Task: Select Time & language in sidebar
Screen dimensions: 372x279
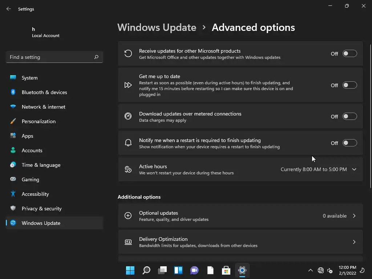Action: pyautogui.click(x=54, y=165)
